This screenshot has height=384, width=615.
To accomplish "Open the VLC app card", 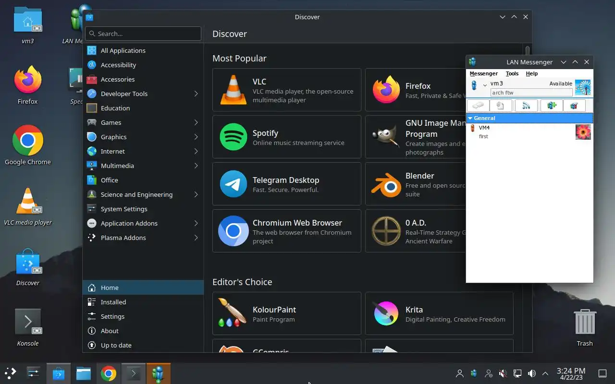I will (287, 90).
